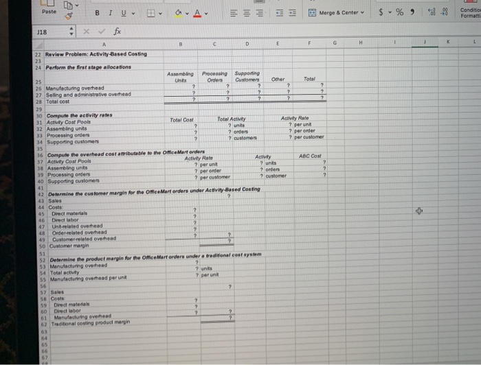The image size is (481, 365).
Task: Decrease decimal places
Action: tap(444, 12)
